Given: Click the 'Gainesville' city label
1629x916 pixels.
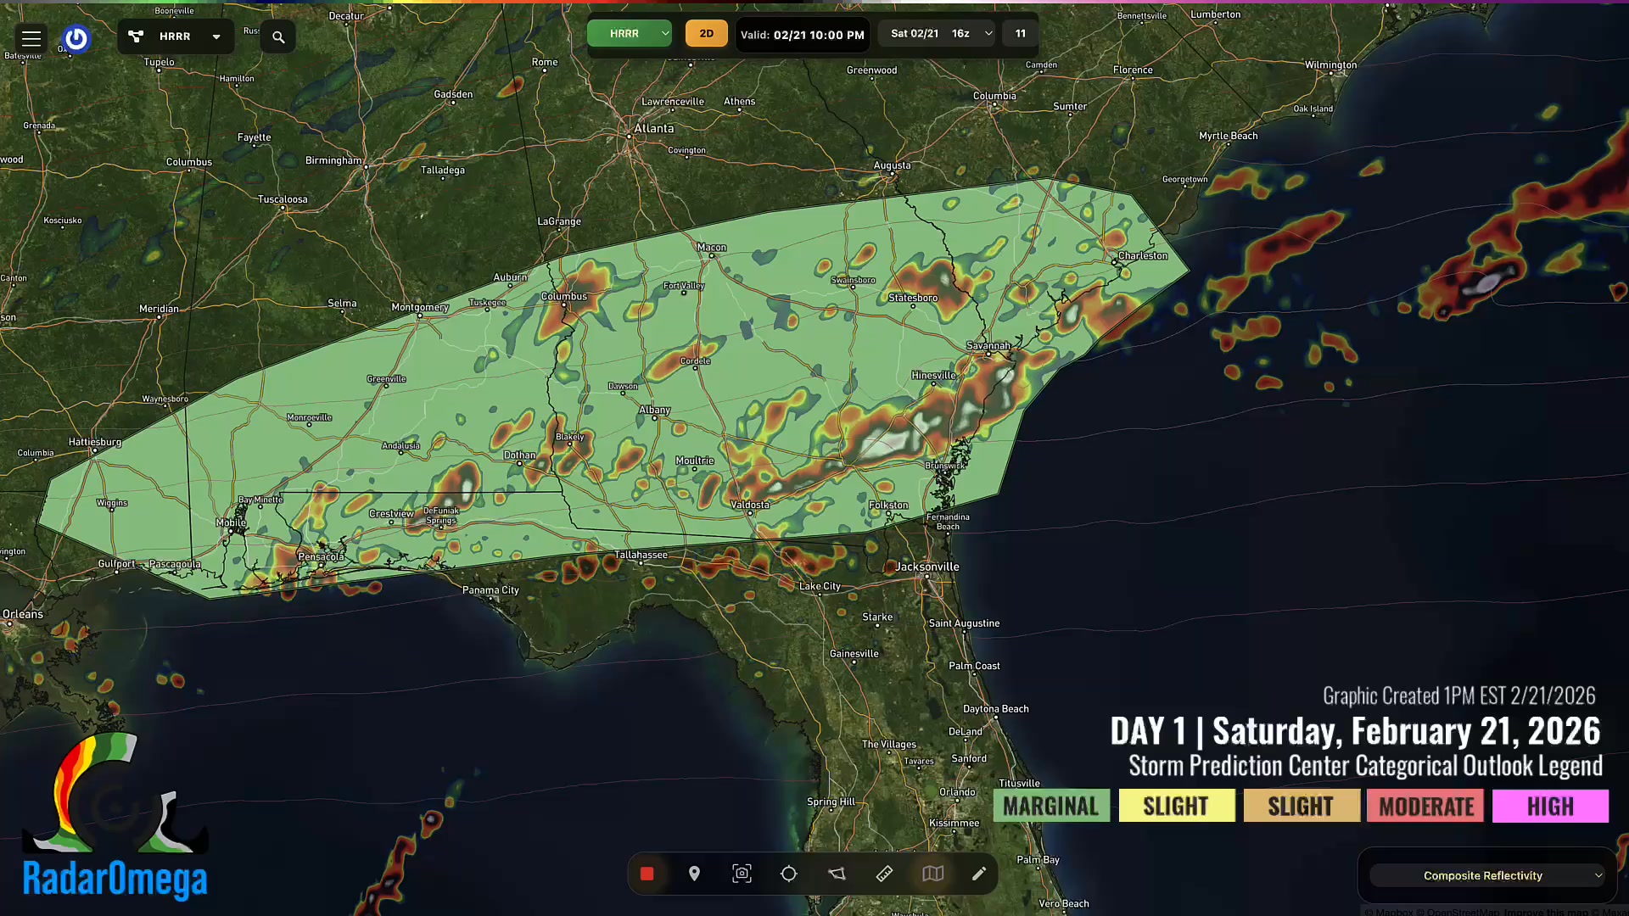Looking at the screenshot, I should tap(854, 654).
